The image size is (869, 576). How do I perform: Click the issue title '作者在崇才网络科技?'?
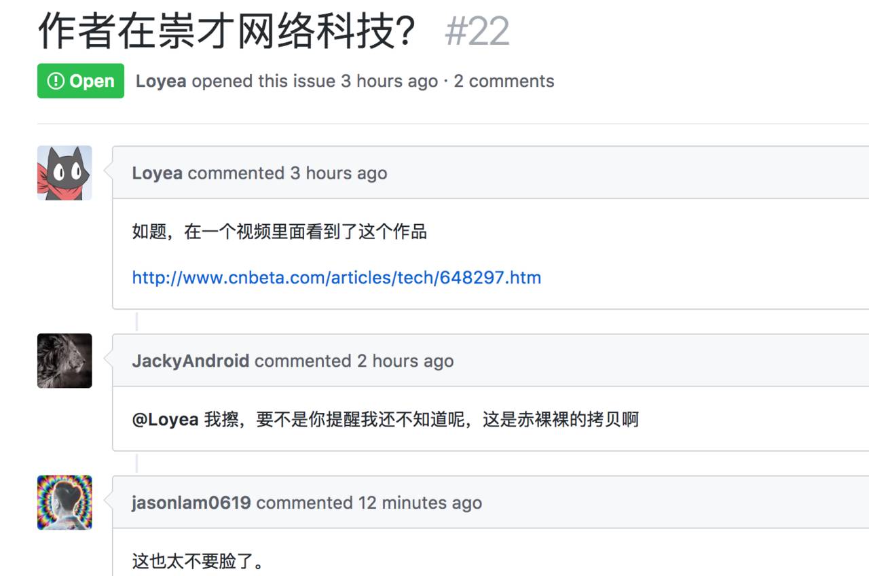[x=227, y=31]
